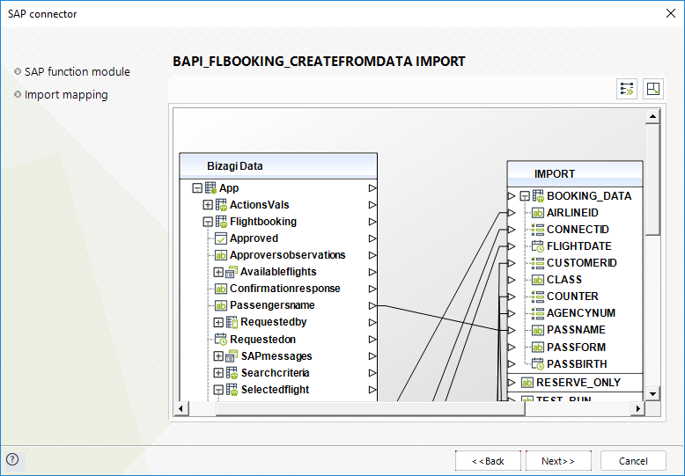
Task: Collapse the BOOKING_DATA node
Action: pyautogui.click(x=525, y=196)
